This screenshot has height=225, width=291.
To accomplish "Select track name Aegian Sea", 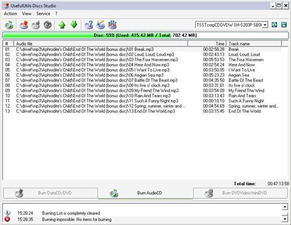I will click(x=239, y=75).
